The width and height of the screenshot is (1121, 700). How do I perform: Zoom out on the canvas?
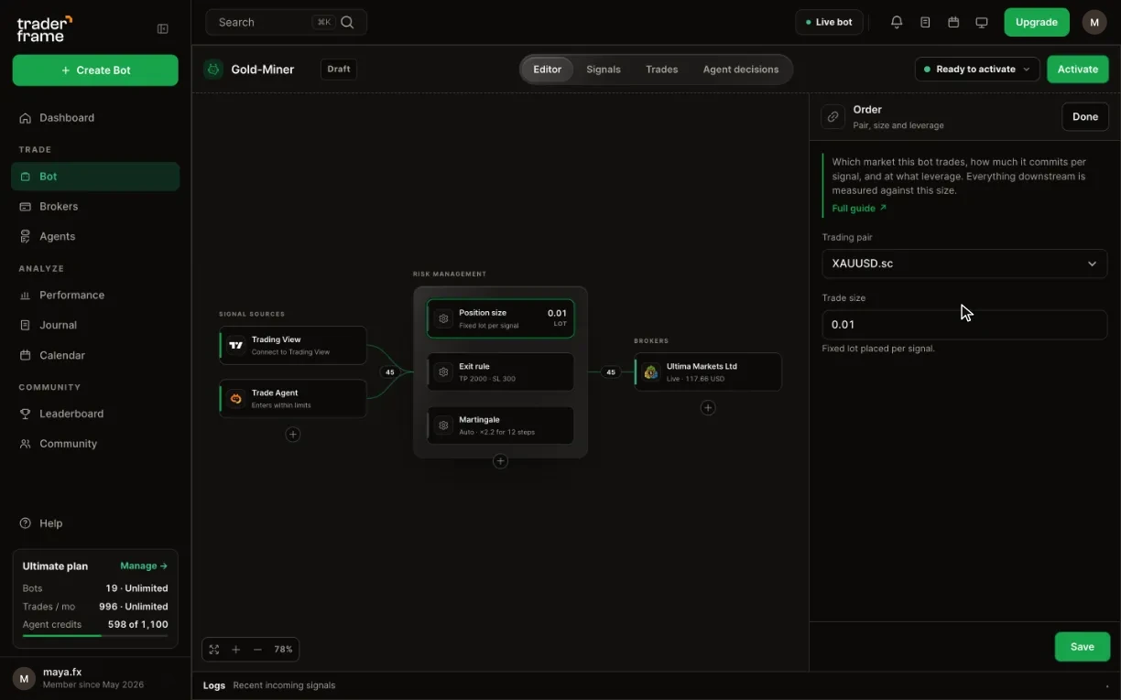coord(257,650)
